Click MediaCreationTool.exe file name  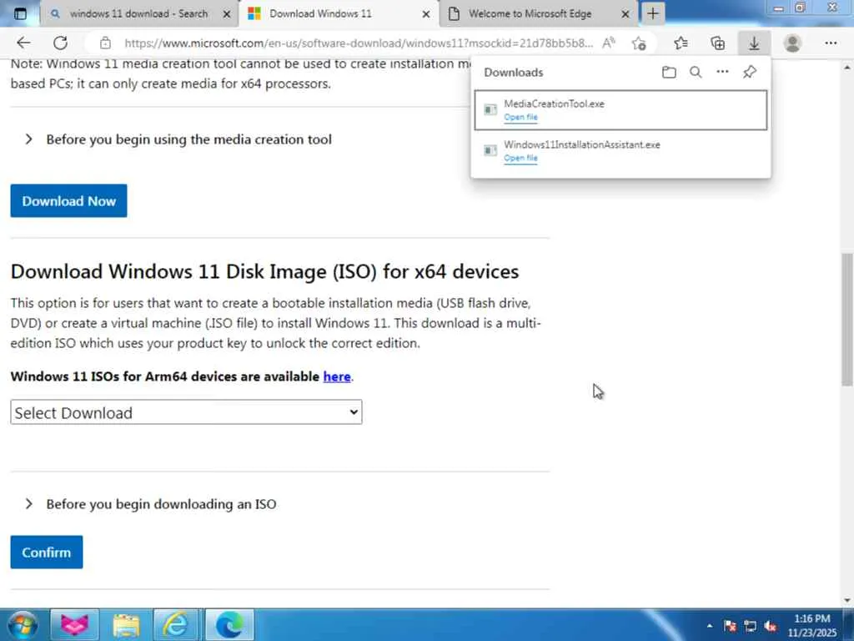554,103
